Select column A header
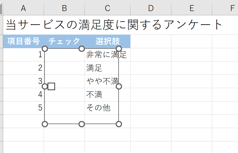The image size is (238, 153). (x=23, y=8)
